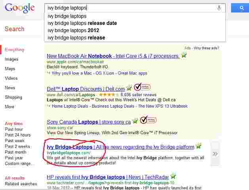Select suggestion 'ivy bridge laptops 2012'

(x=135, y=30)
